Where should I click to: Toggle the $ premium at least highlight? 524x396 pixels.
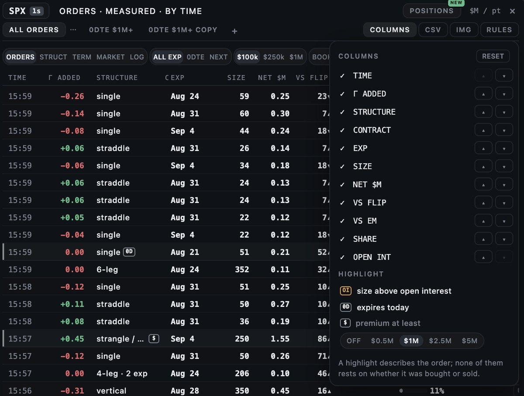pos(380,323)
